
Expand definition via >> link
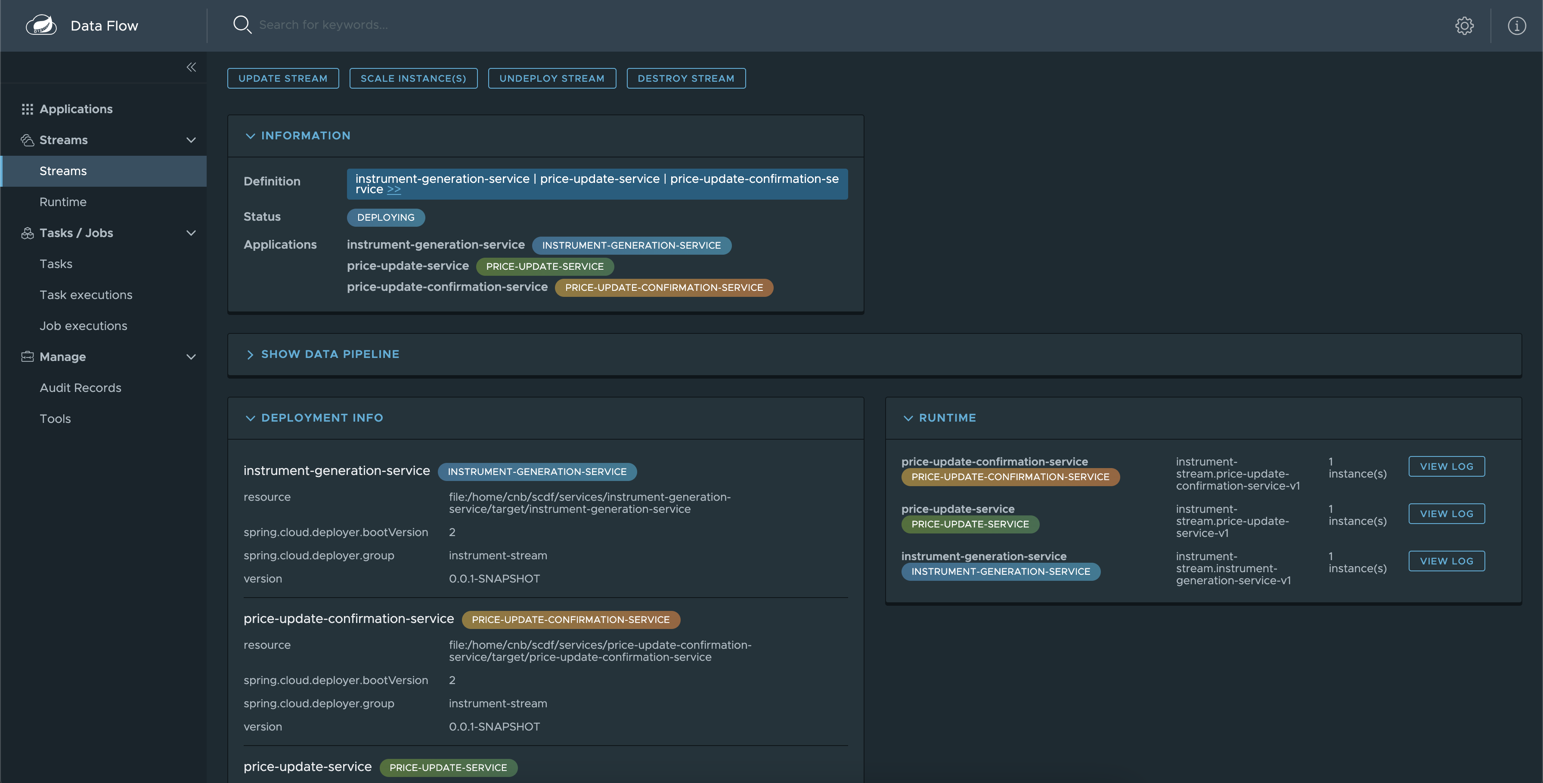pyautogui.click(x=393, y=190)
